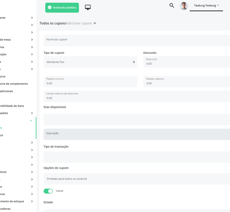230x212 pixels.
Task: Toggle the Visível switch
Action: point(48,191)
